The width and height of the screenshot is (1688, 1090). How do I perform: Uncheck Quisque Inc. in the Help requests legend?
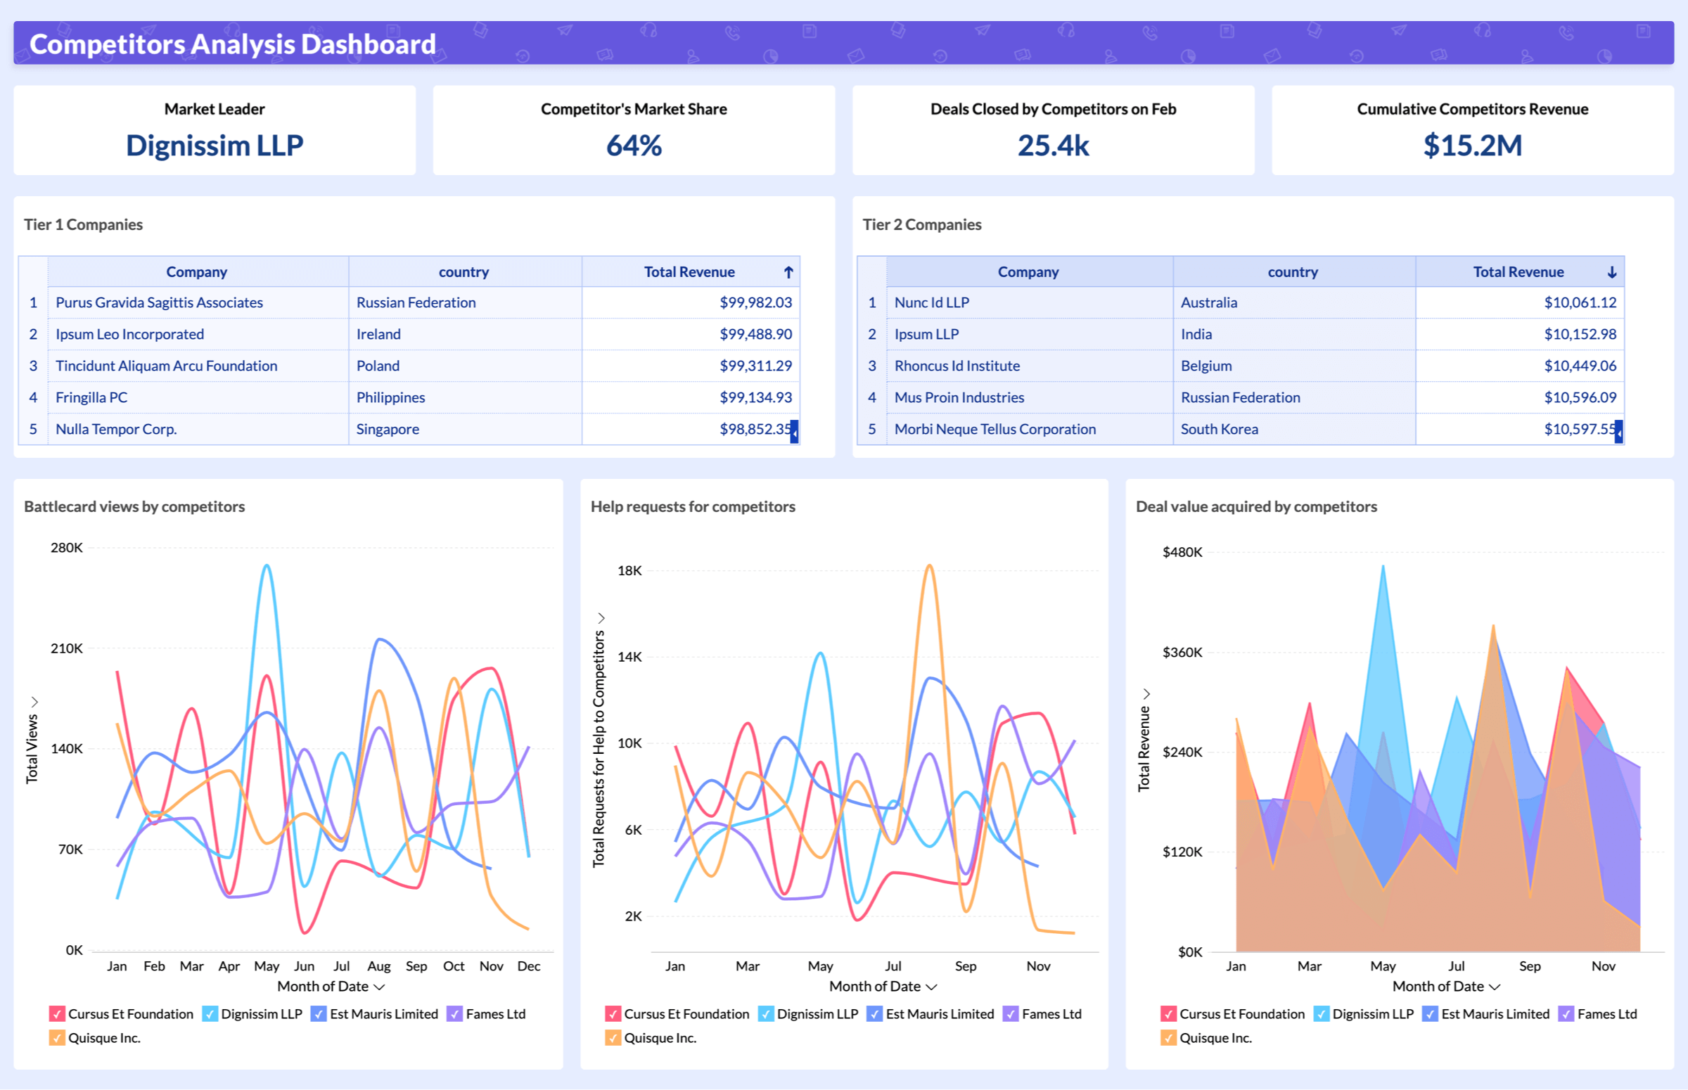click(x=613, y=1038)
